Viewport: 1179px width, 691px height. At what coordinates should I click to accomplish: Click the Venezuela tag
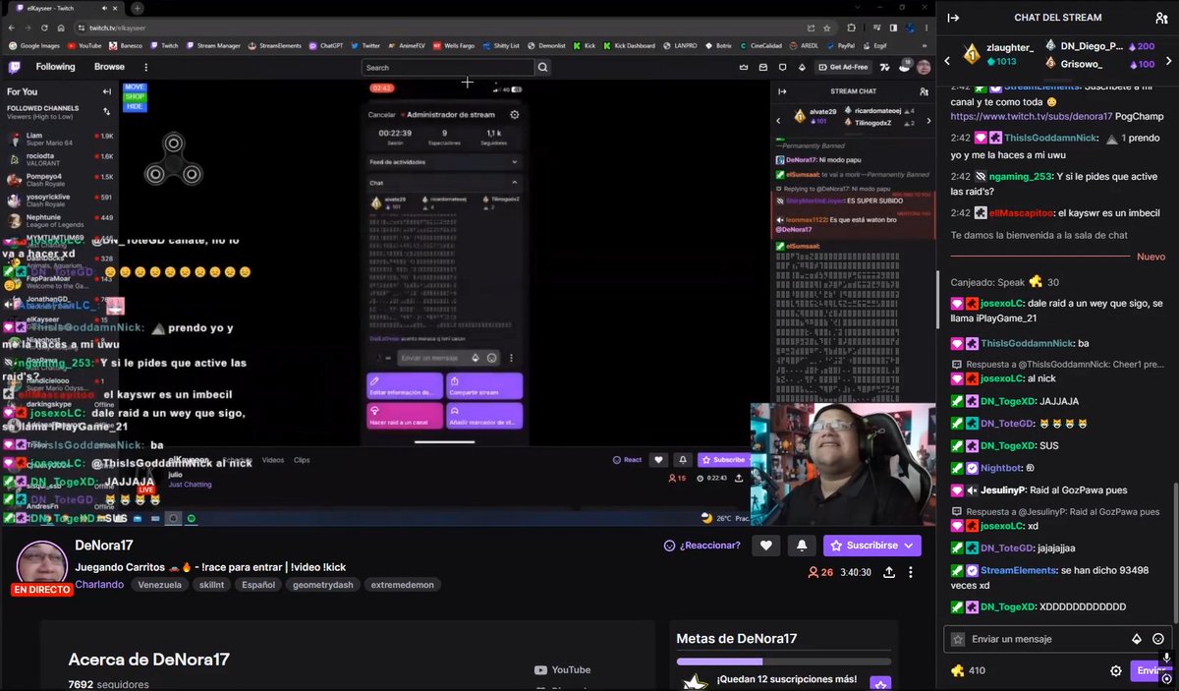[159, 585]
